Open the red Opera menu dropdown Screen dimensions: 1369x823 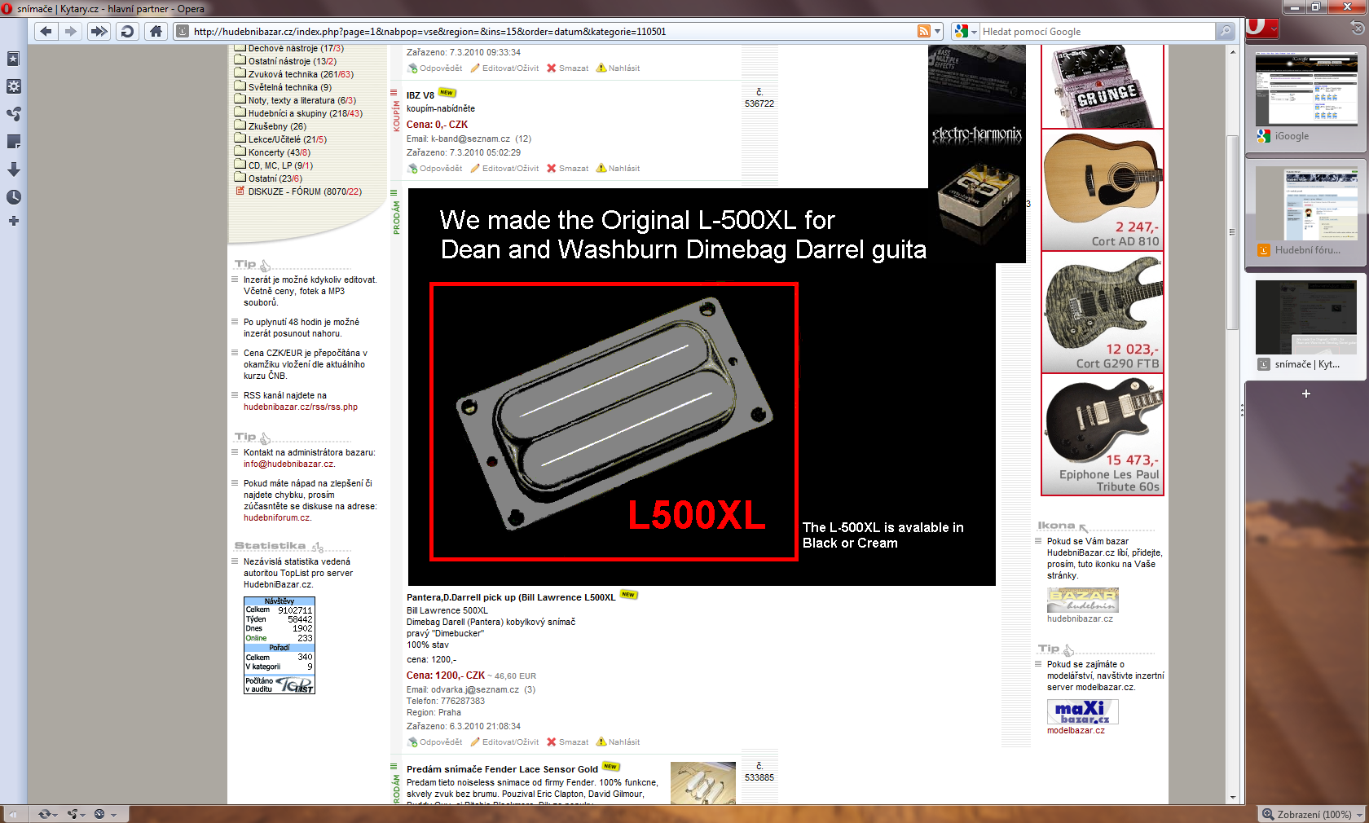[x=1261, y=28]
